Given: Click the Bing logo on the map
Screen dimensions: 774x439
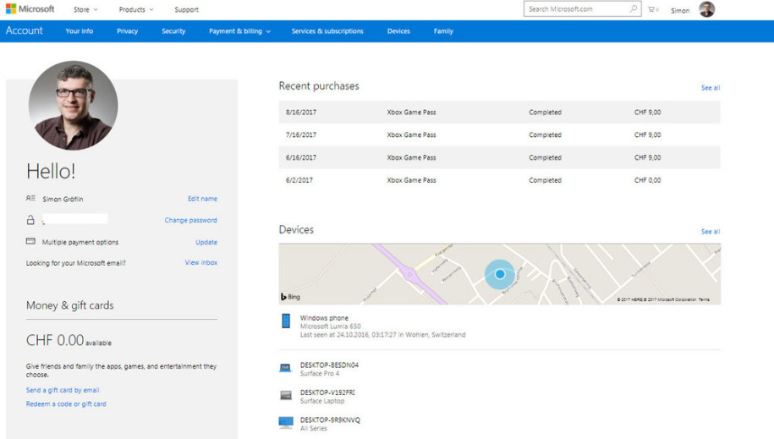Looking at the screenshot, I should tap(290, 297).
